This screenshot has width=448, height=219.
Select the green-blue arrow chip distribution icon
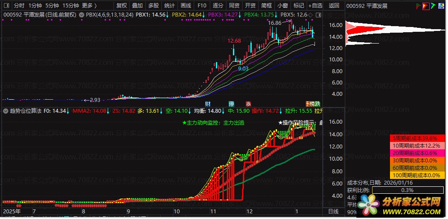pos(433,5)
